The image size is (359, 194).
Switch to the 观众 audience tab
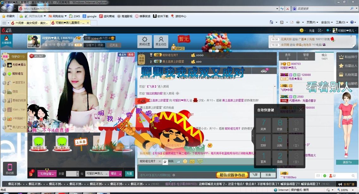tap(324, 56)
